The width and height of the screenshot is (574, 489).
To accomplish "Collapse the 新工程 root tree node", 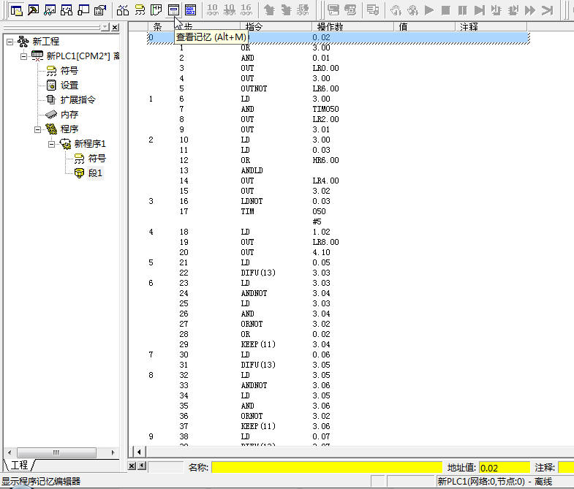I will click(10, 42).
